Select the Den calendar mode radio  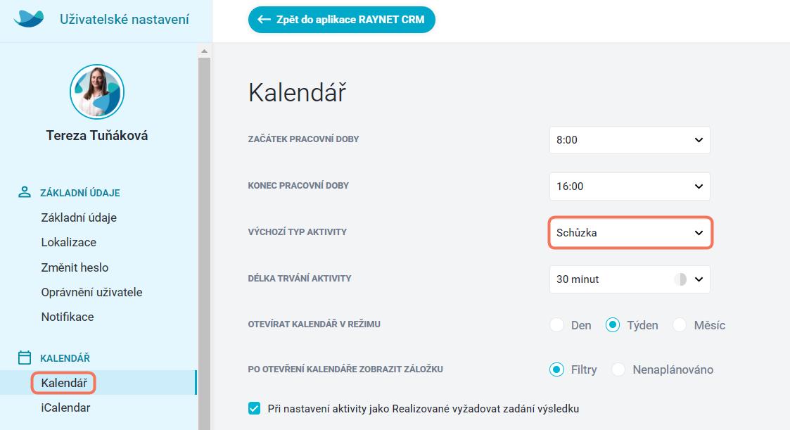click(556, 325)
